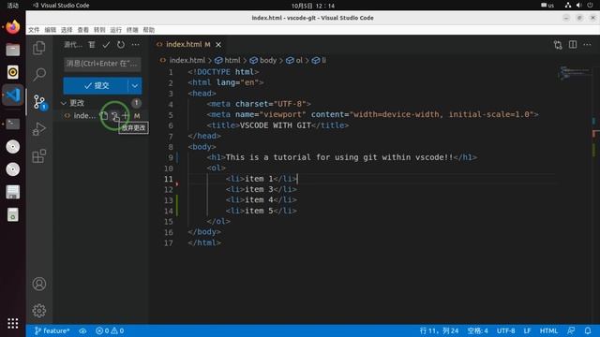The image size is (600, 337).
Task: Click the changes count badge 1
Action: [136, 103]
